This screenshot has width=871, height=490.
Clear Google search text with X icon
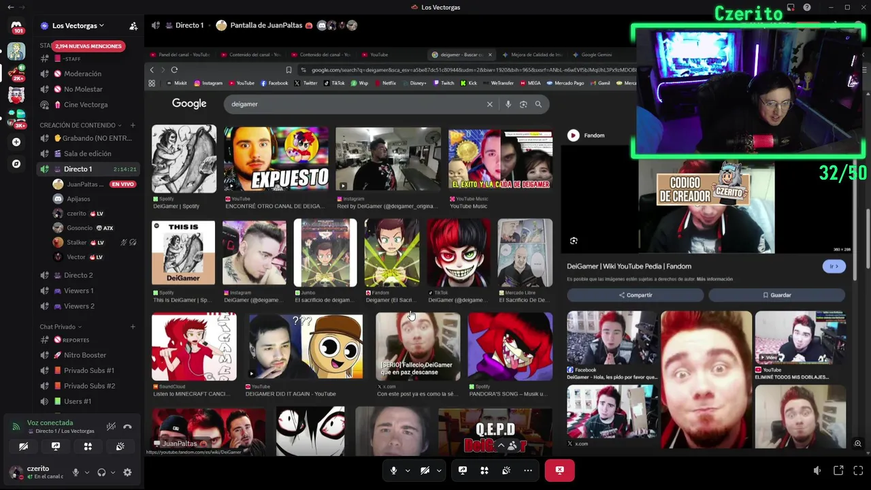coord(489,104)
